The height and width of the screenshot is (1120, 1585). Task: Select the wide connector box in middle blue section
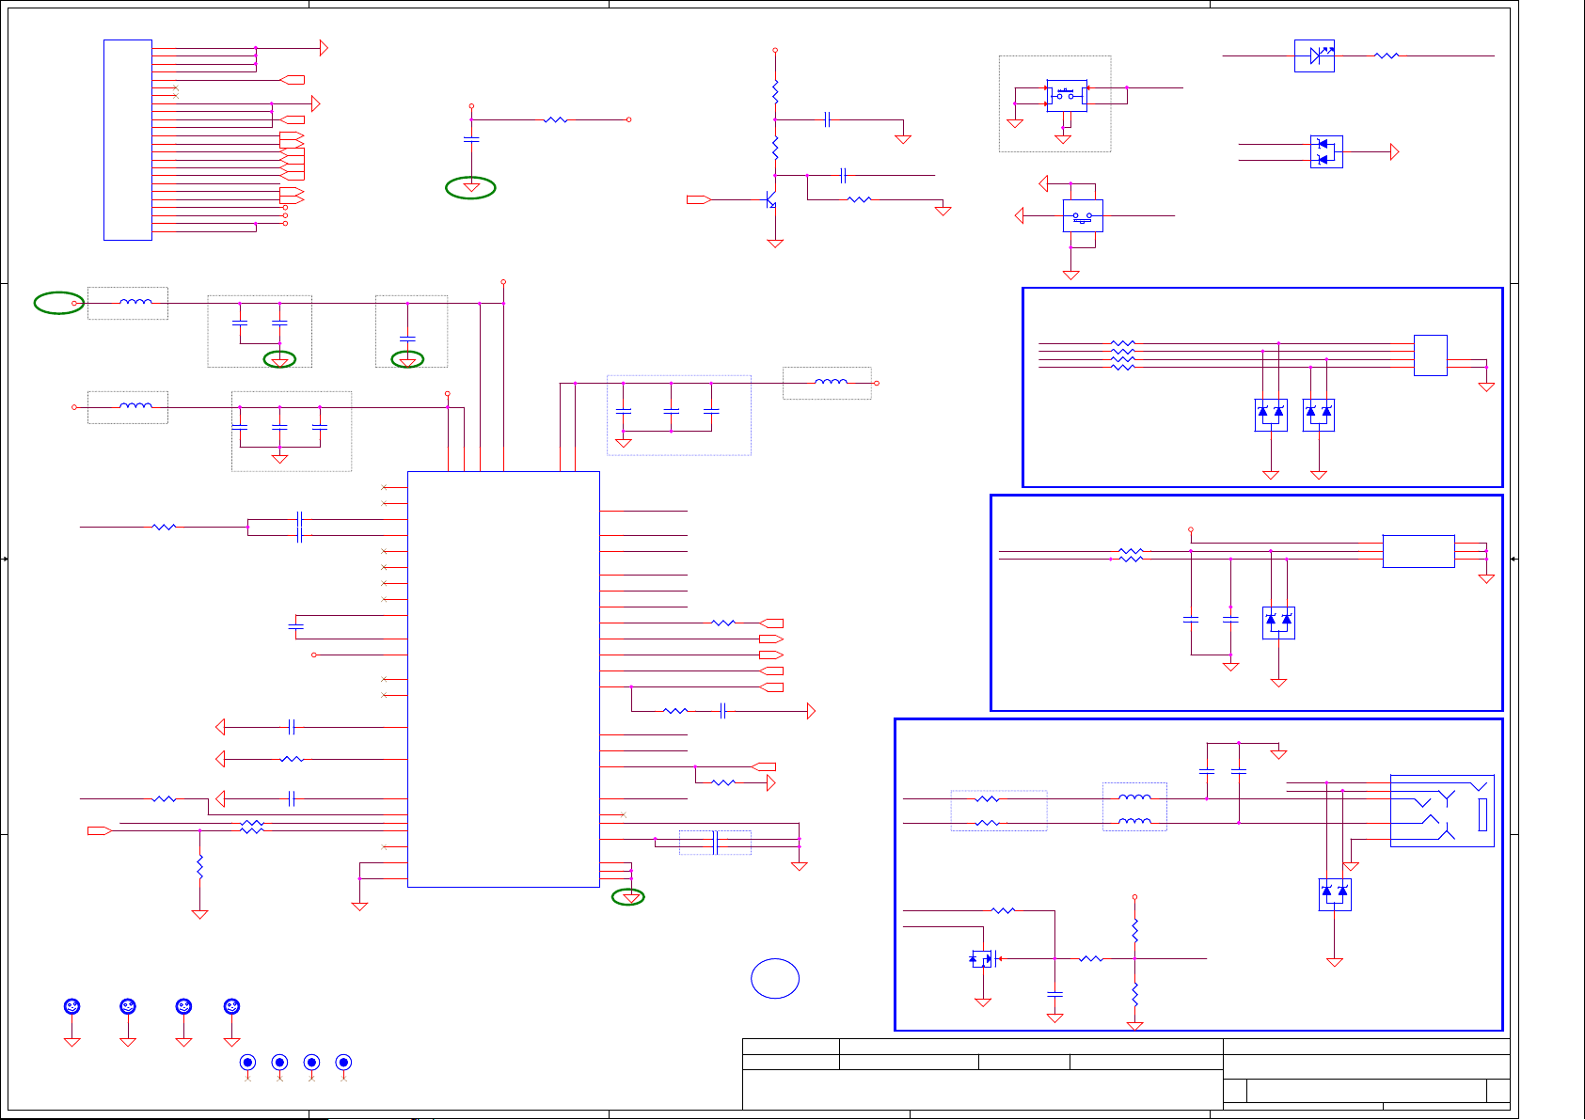pyautogui.click(x=1419, y=551)
